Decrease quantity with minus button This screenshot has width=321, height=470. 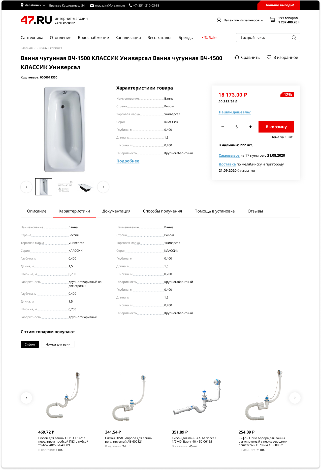click(x=223, y=127)
